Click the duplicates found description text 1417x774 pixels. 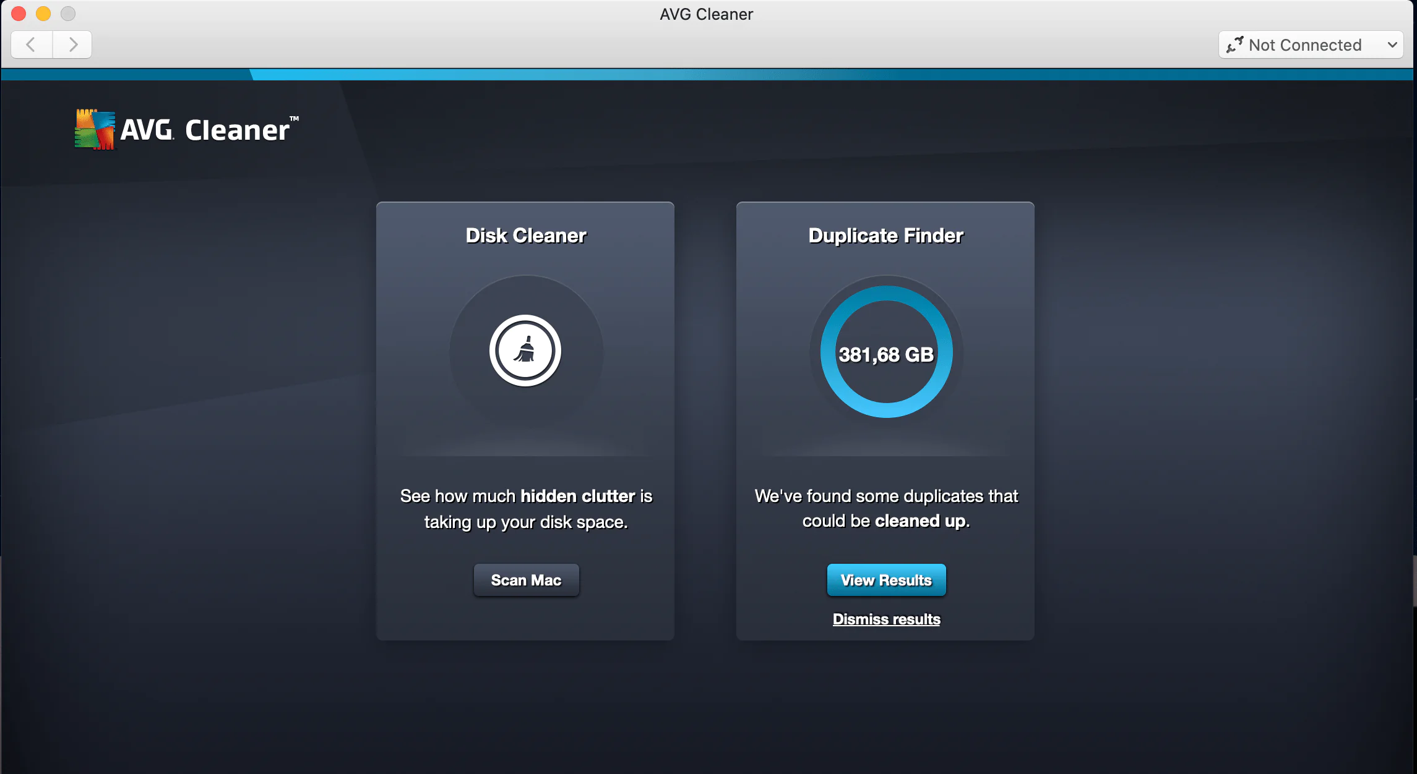click(886, 508)
